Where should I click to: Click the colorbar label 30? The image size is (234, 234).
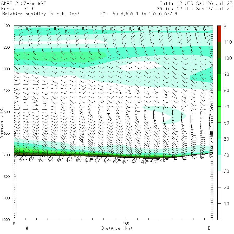226,171
